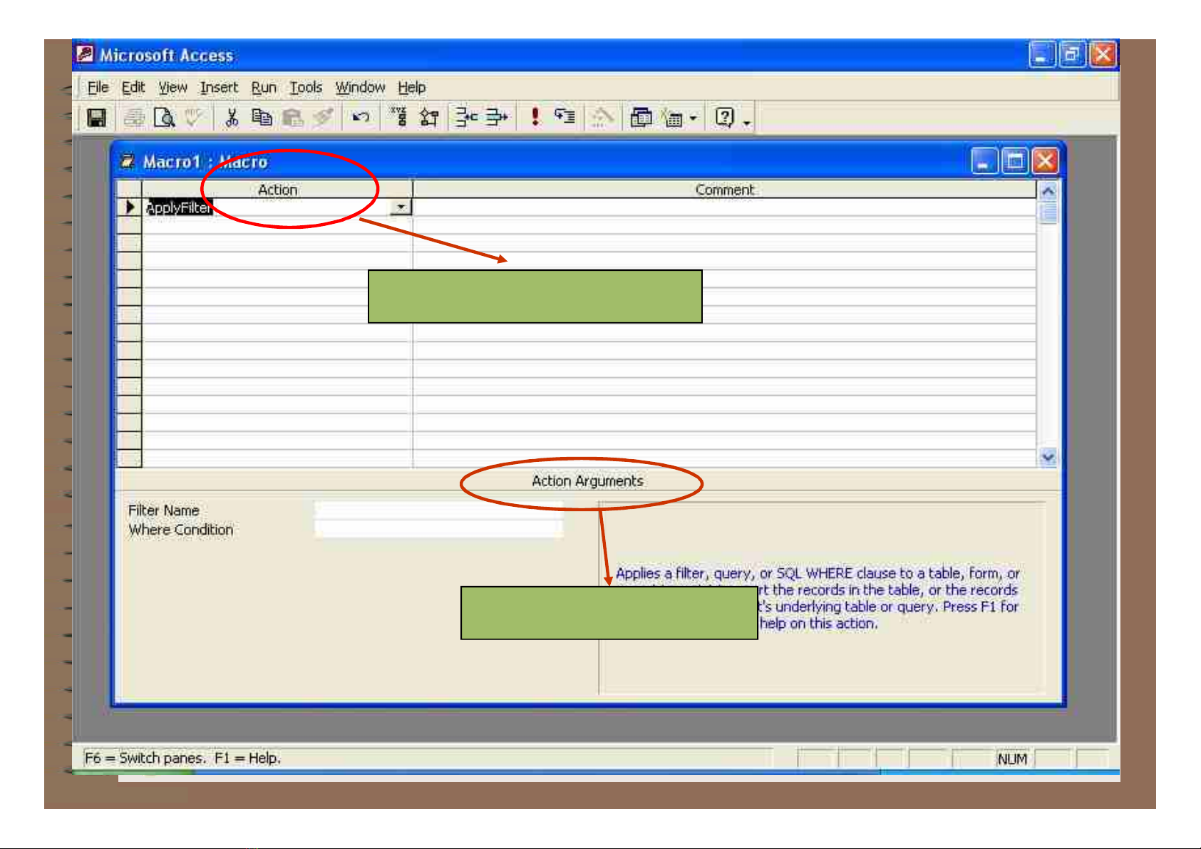Click the Build wand icon

click(x=603, y=118)
